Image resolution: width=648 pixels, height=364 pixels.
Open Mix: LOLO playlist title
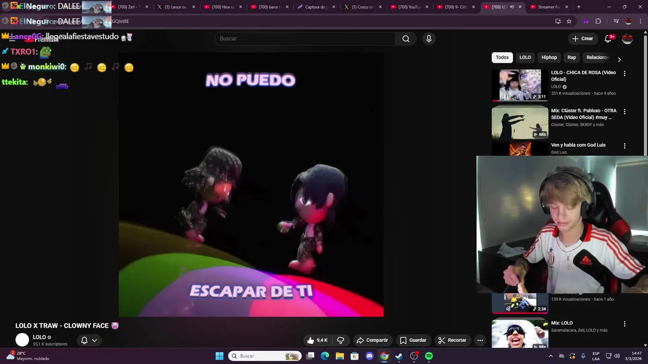(x=562, y=323)
